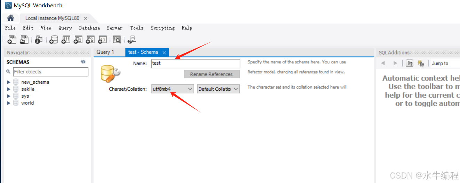The image size is (460, 183).
Task: Select the sys label in tree
Action: (25, 96)
